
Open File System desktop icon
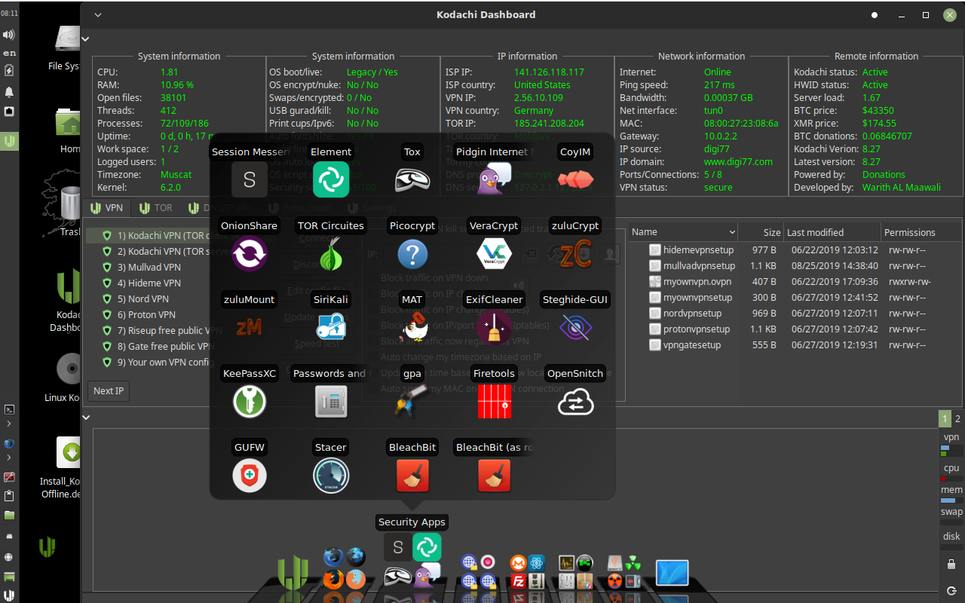click(x=67, y=47)
